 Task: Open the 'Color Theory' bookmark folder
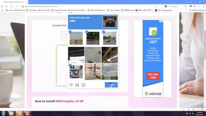[x=44, y=10]
